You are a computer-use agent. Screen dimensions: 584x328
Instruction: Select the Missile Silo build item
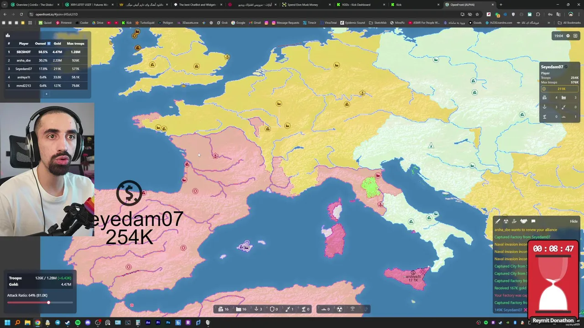(x=289, y=309)
